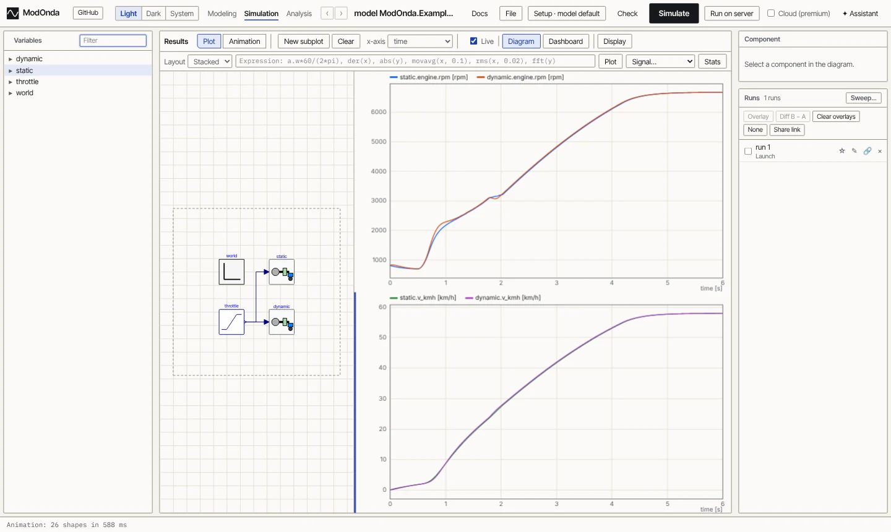Click the ModOnda logo icon

[x=12, y=13]
